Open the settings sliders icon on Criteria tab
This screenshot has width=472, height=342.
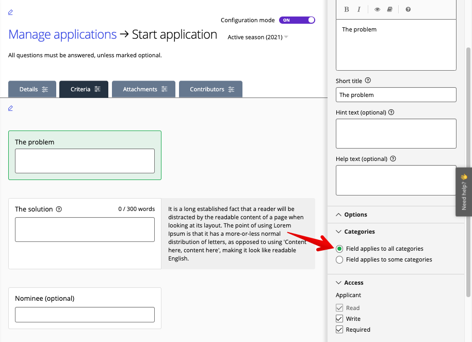(97, 89)
